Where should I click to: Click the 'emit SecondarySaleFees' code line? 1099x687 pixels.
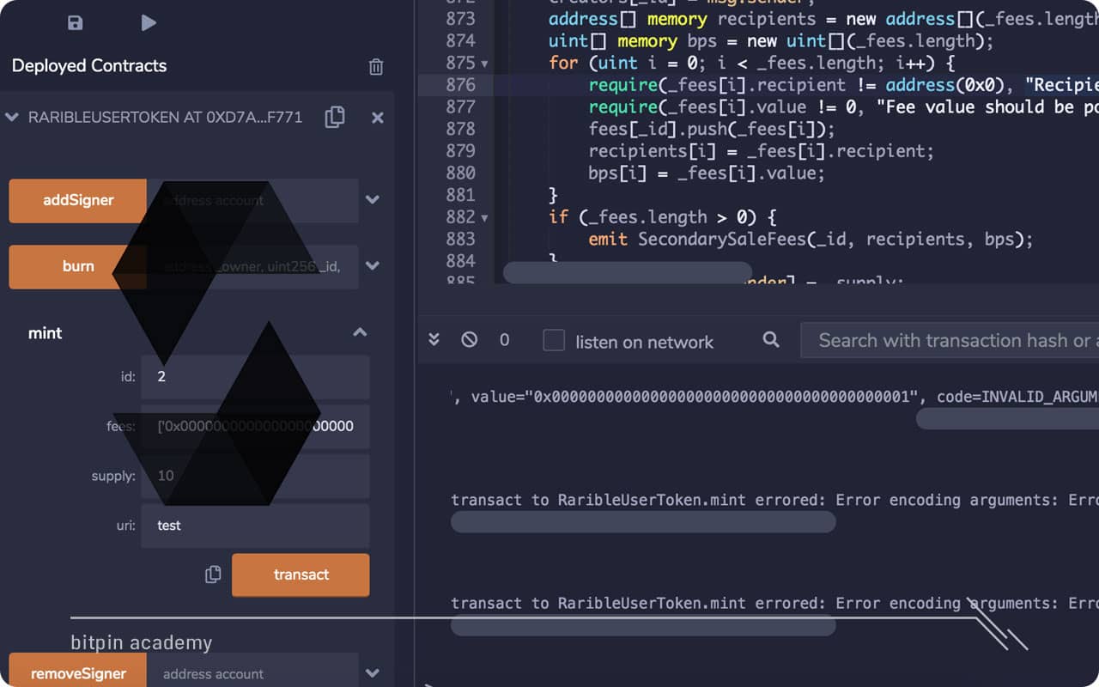(811, 240)
